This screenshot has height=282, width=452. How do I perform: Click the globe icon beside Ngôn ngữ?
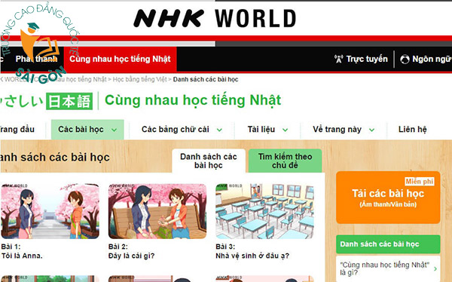coord(405,59)
